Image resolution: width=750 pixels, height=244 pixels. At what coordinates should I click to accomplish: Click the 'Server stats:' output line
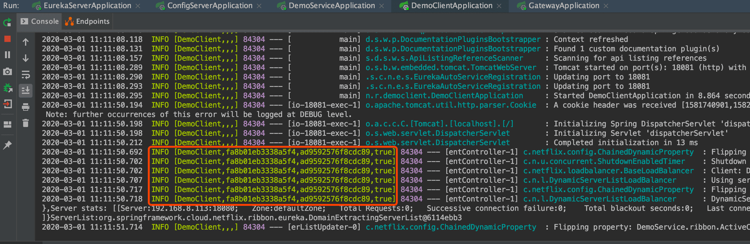[x=396, y=208]
